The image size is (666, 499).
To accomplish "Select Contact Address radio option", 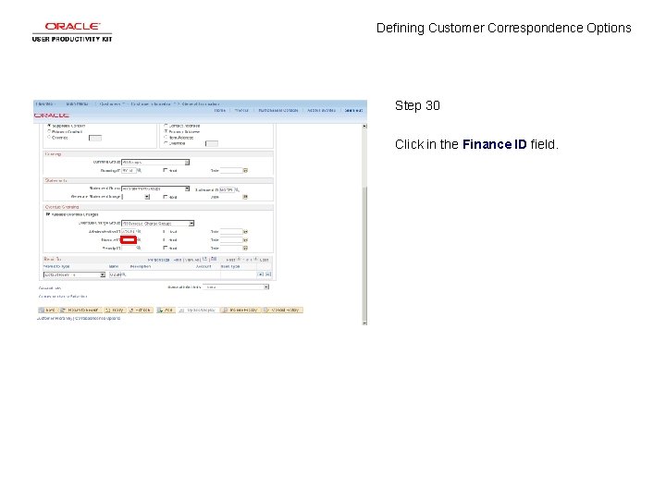I will 166,126.
